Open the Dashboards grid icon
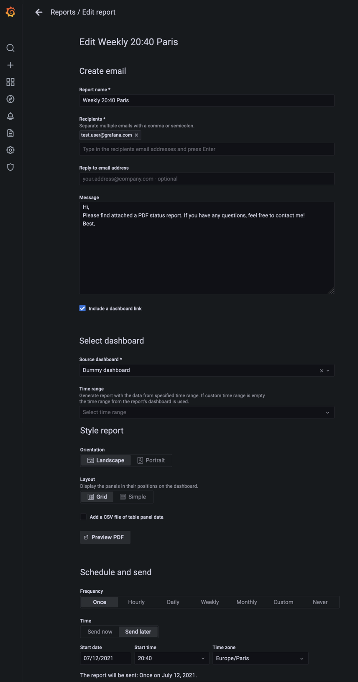Viewport: 358px width, 682px height. [10, 82]
